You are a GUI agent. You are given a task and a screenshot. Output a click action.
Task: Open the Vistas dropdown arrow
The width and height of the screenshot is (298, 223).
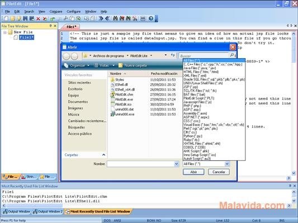(113, 65)
